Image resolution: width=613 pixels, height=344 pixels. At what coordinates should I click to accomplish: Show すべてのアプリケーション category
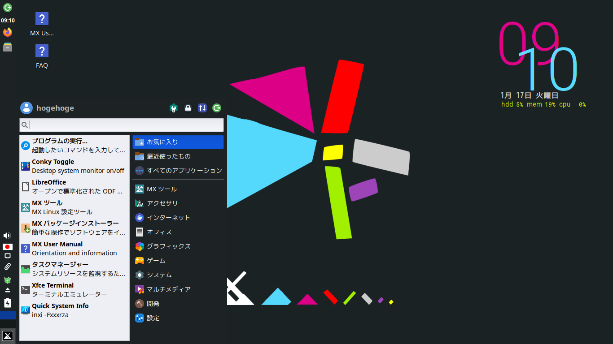click(178, 171)
